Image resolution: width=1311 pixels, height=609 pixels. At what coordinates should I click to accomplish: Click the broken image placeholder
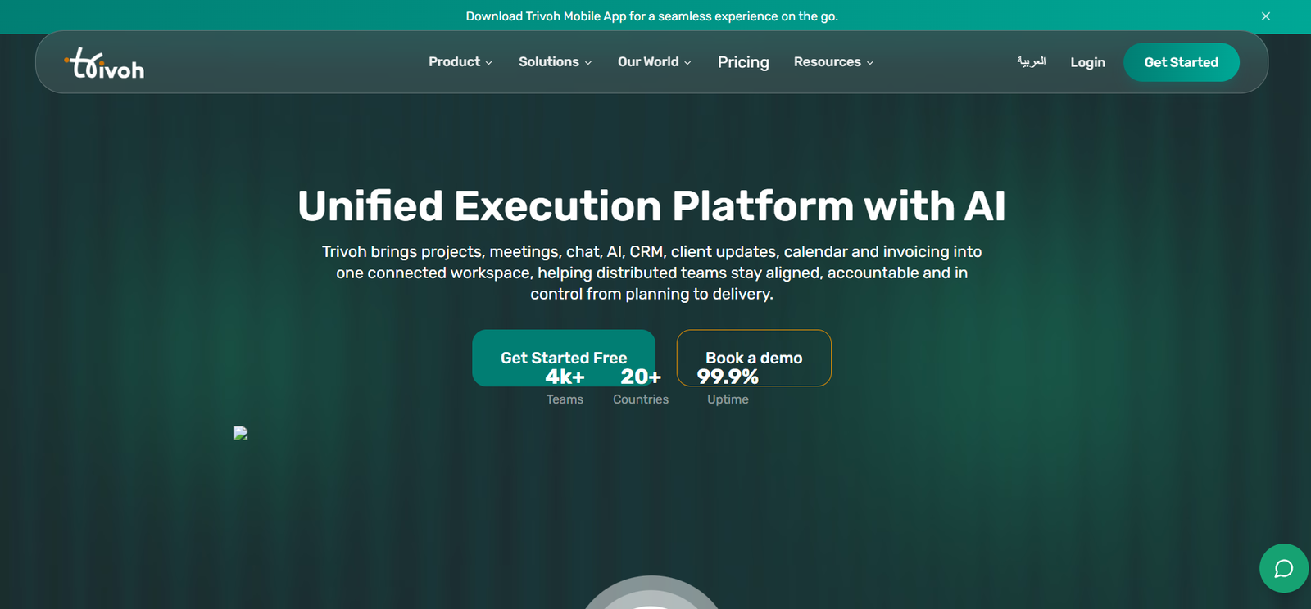(x=240, y=433)
